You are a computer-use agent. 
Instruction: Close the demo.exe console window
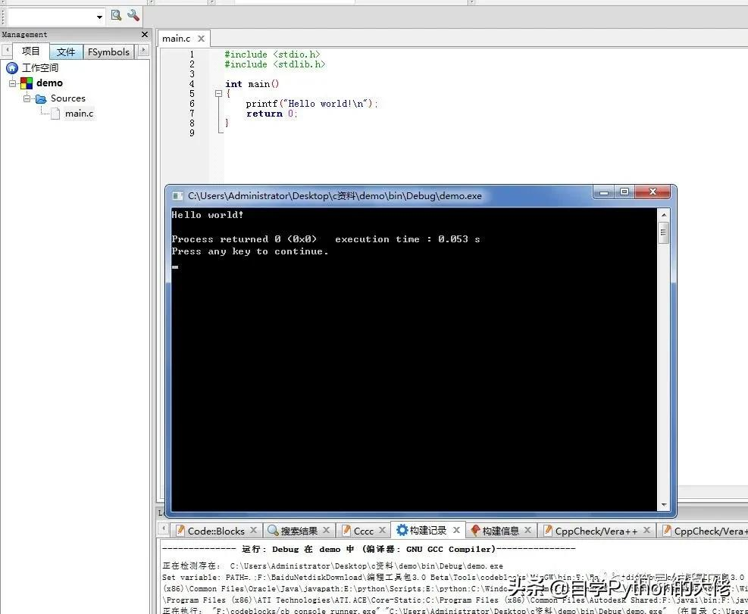653,192
